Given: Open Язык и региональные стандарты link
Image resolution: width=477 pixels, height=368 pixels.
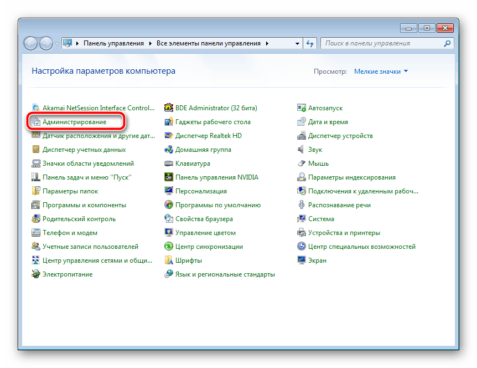Looking at the screenshot, I should click(225, 274).
